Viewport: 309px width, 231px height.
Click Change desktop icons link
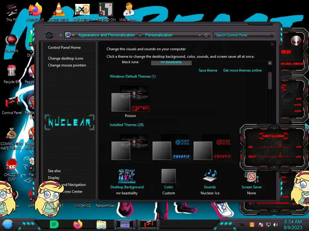(65, 58)
